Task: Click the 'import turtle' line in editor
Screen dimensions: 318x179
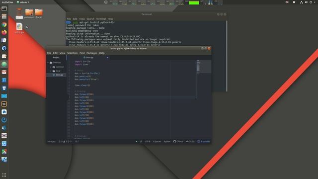Action: pyautogui.click(x=82, y=62)
